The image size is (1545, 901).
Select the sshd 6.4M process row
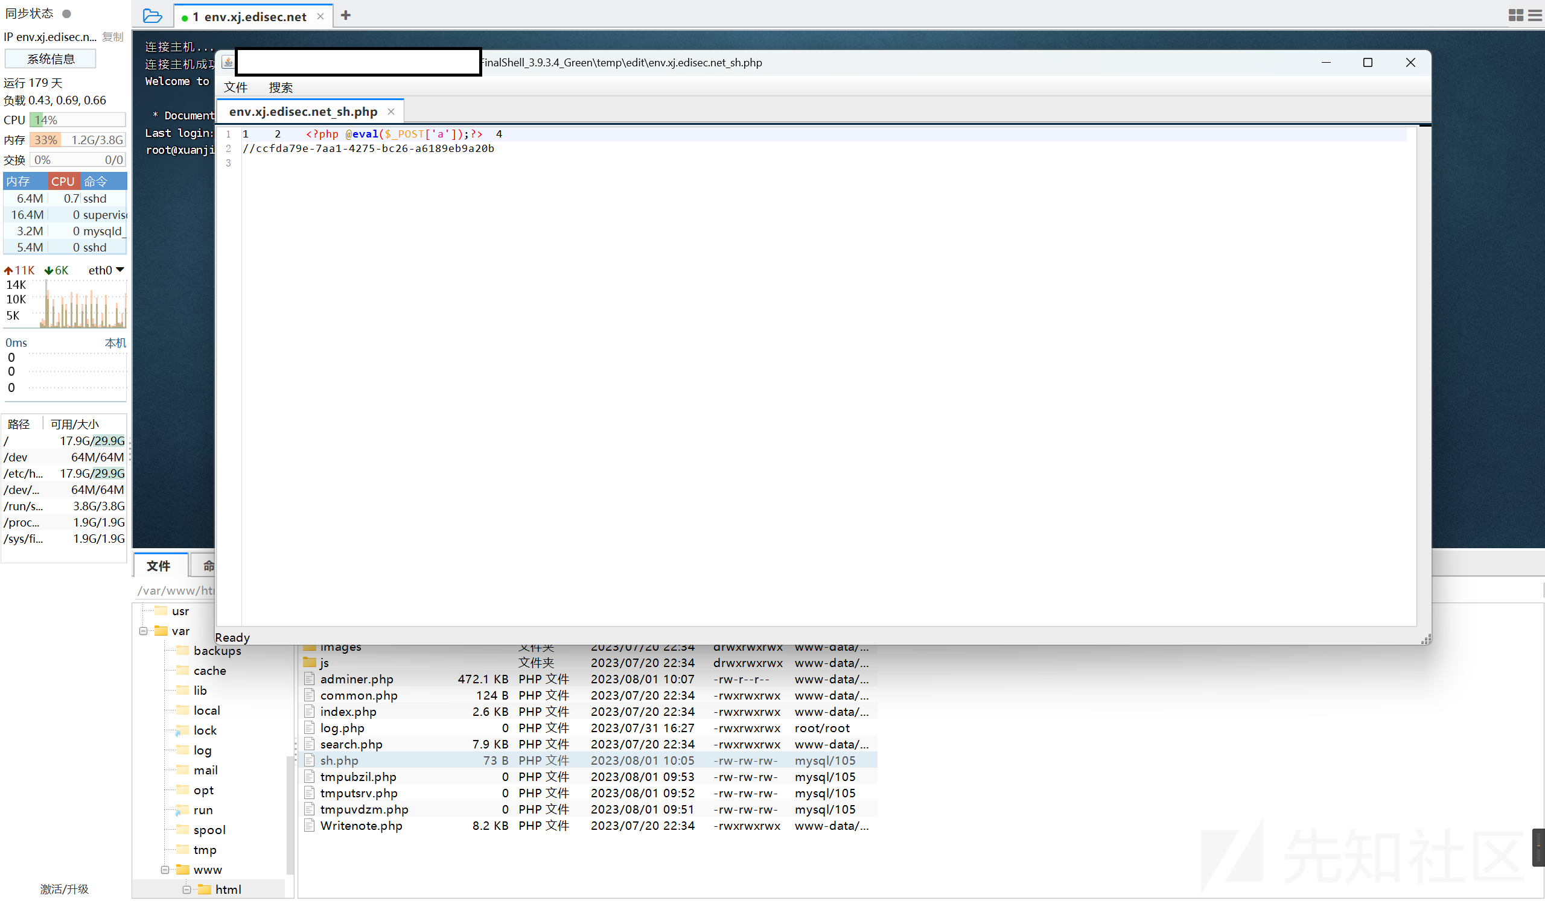(65, 198)
